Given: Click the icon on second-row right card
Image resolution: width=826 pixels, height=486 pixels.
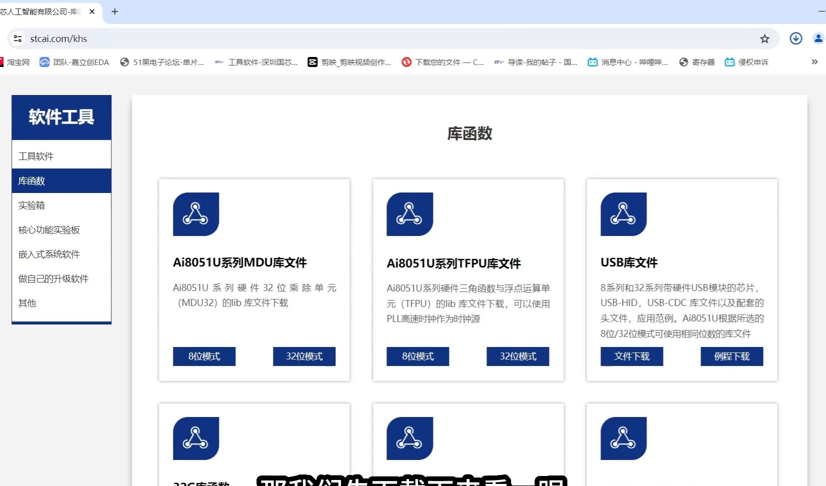Looking at the screenshot, I should [x=623, y=438].
